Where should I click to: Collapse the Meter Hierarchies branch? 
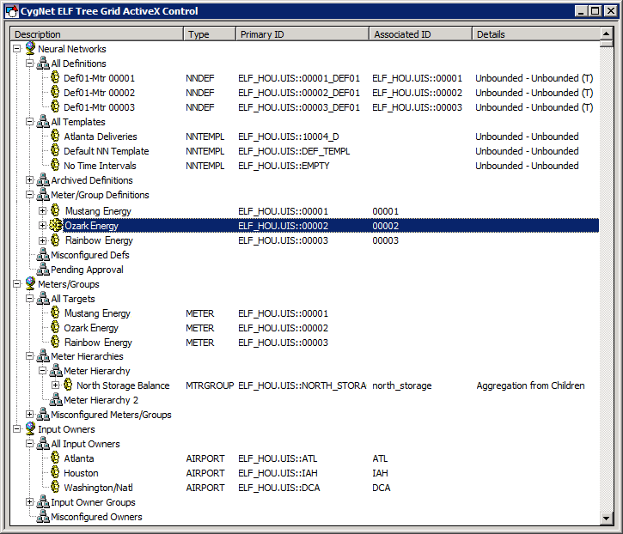click(29, 356)
